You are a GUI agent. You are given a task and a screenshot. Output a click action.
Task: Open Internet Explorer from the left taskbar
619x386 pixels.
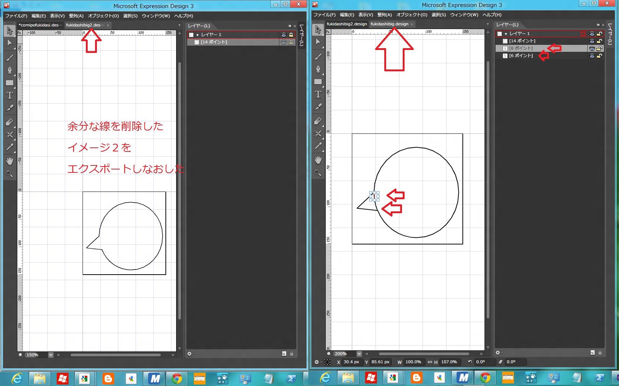coord(17,378)
